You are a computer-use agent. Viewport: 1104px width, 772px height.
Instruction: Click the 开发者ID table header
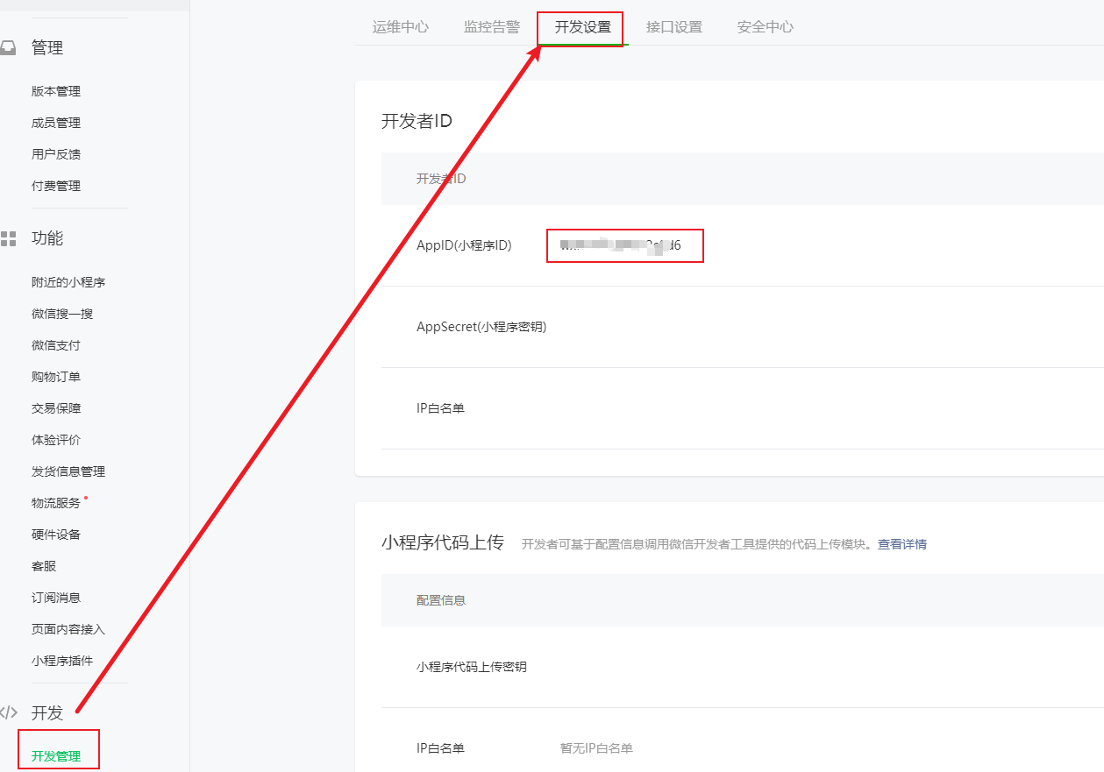(441, 179)
